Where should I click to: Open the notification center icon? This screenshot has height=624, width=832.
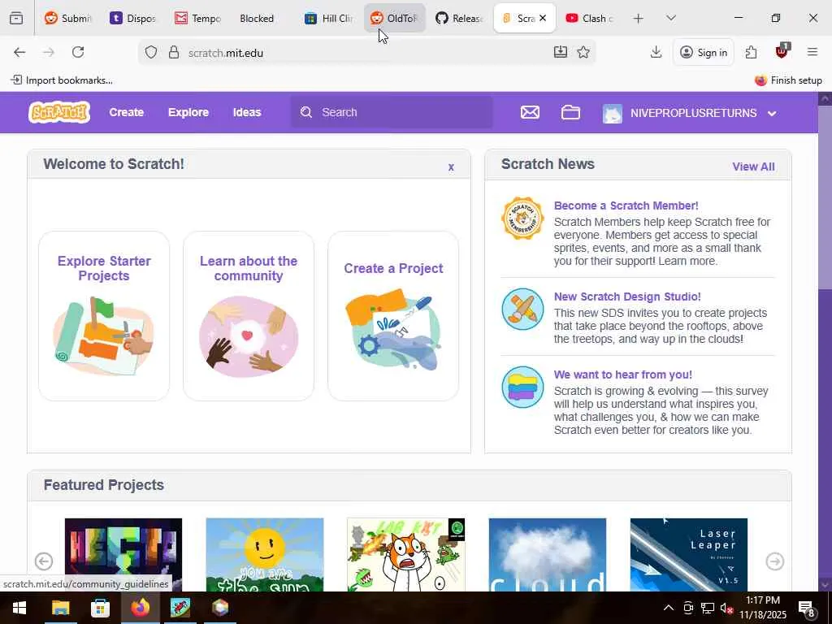pyautogui.click(x=807, y=608)
